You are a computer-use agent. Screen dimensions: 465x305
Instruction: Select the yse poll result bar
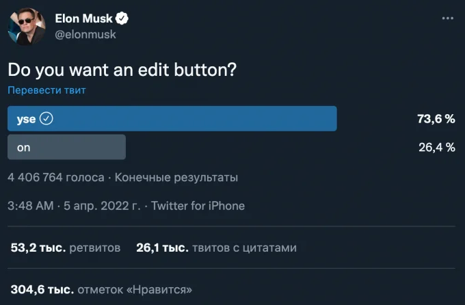(x=172, y=119)
